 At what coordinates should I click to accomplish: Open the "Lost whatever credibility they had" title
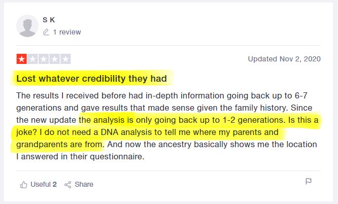coord(92,79)
